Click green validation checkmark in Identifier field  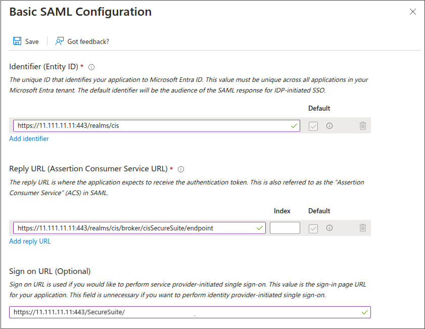[x=294, y=126]
